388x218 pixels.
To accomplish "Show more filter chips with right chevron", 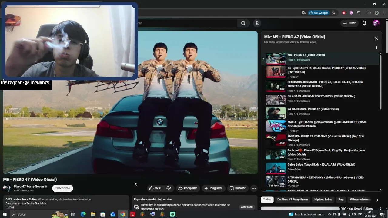I will point(377,200).
